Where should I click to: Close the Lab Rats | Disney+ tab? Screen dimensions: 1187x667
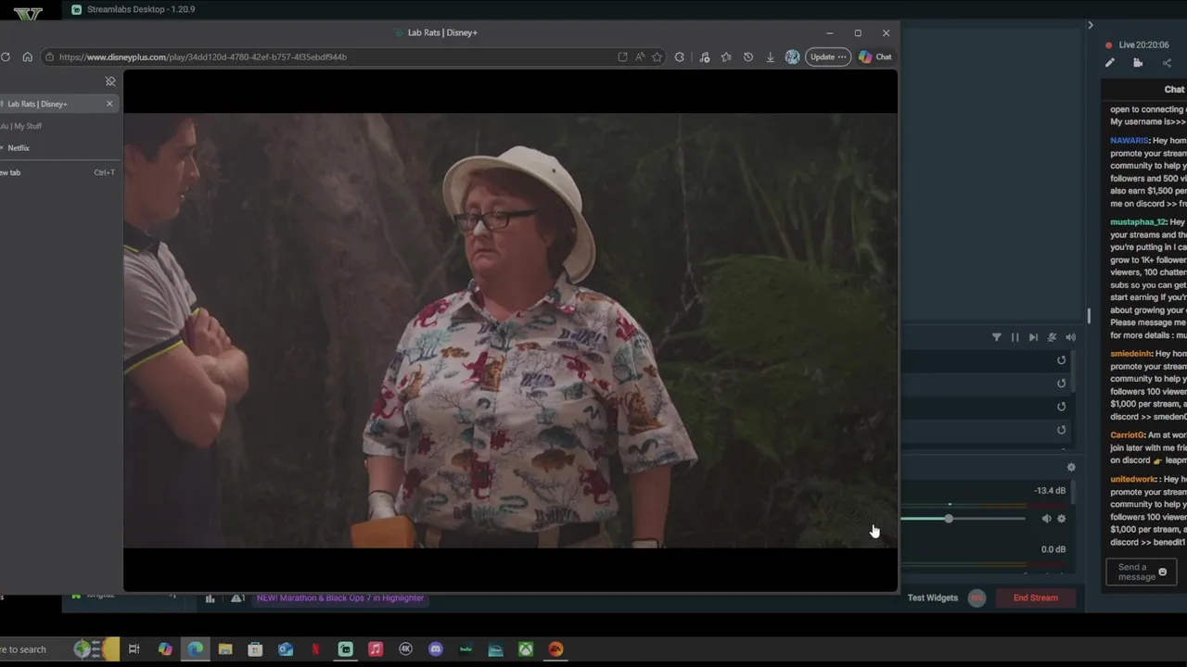point(109,104)
